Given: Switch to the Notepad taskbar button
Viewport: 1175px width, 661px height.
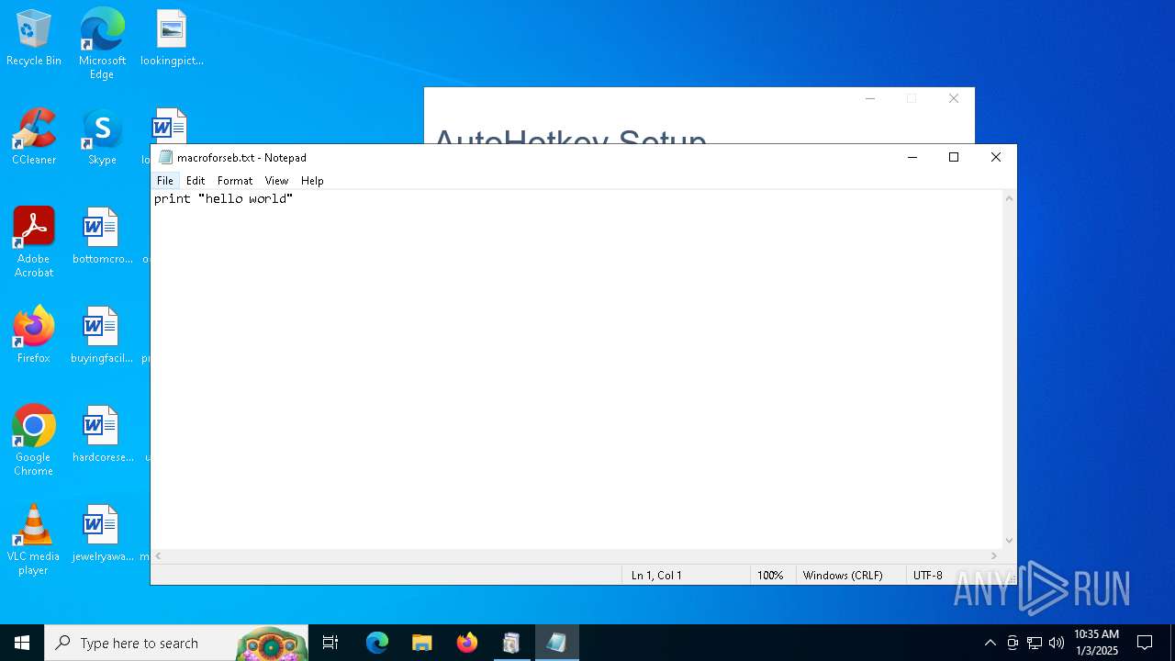Looking at the screenshot, I should coord(556,643).
